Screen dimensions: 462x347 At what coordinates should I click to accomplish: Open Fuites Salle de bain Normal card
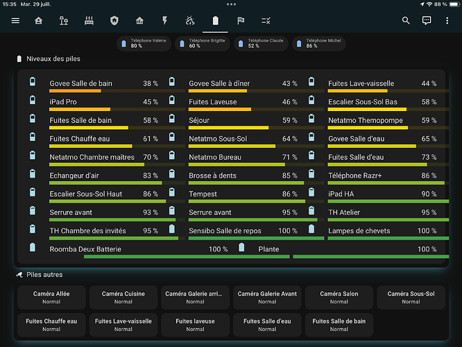pyautogui.click(x=339, y=325)
